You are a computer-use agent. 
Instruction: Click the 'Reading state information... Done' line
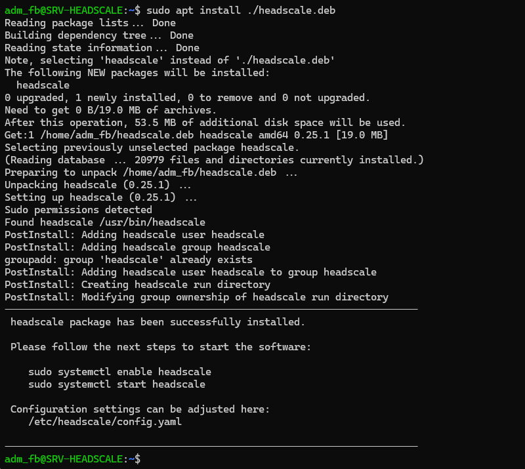coord(102,48)
